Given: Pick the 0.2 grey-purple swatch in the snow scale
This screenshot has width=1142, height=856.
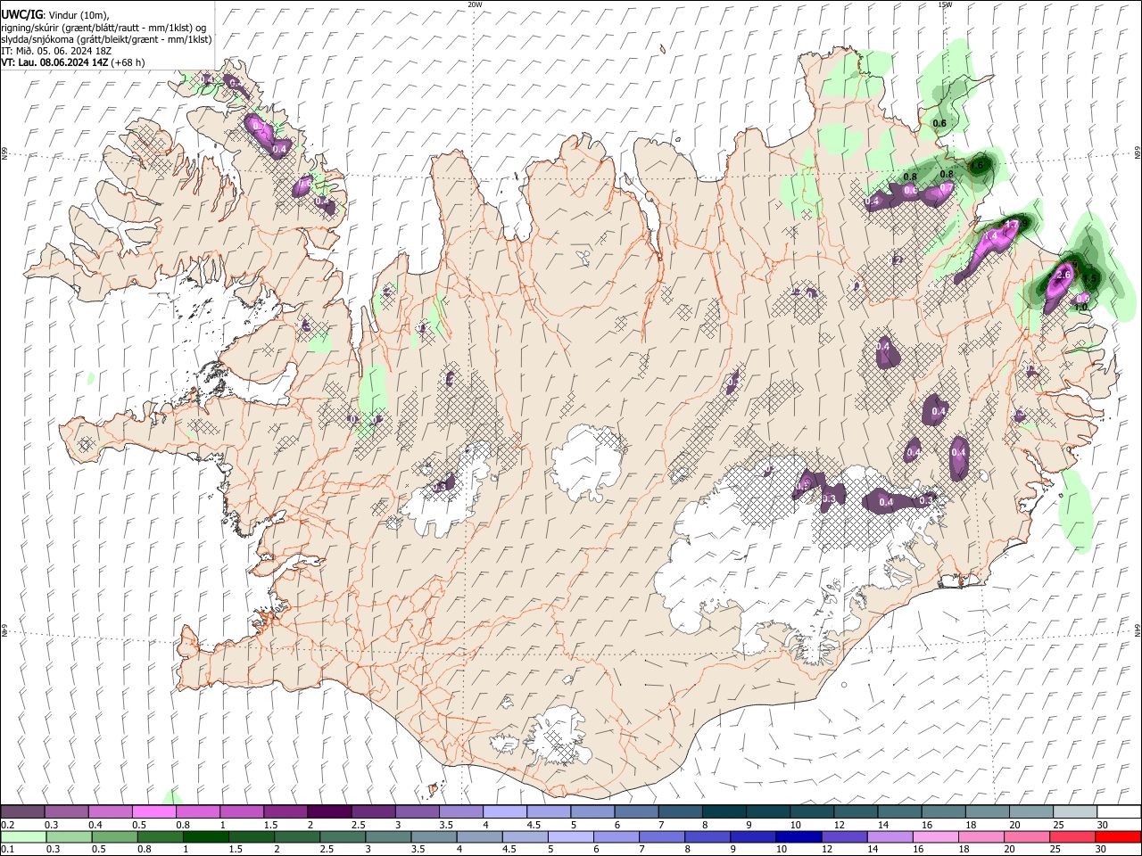Looking at the screenshot, I should [22, 811].
